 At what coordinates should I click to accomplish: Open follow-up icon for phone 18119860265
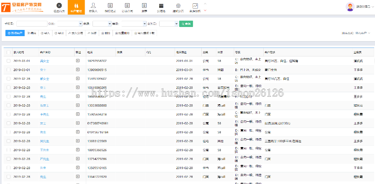78,88
